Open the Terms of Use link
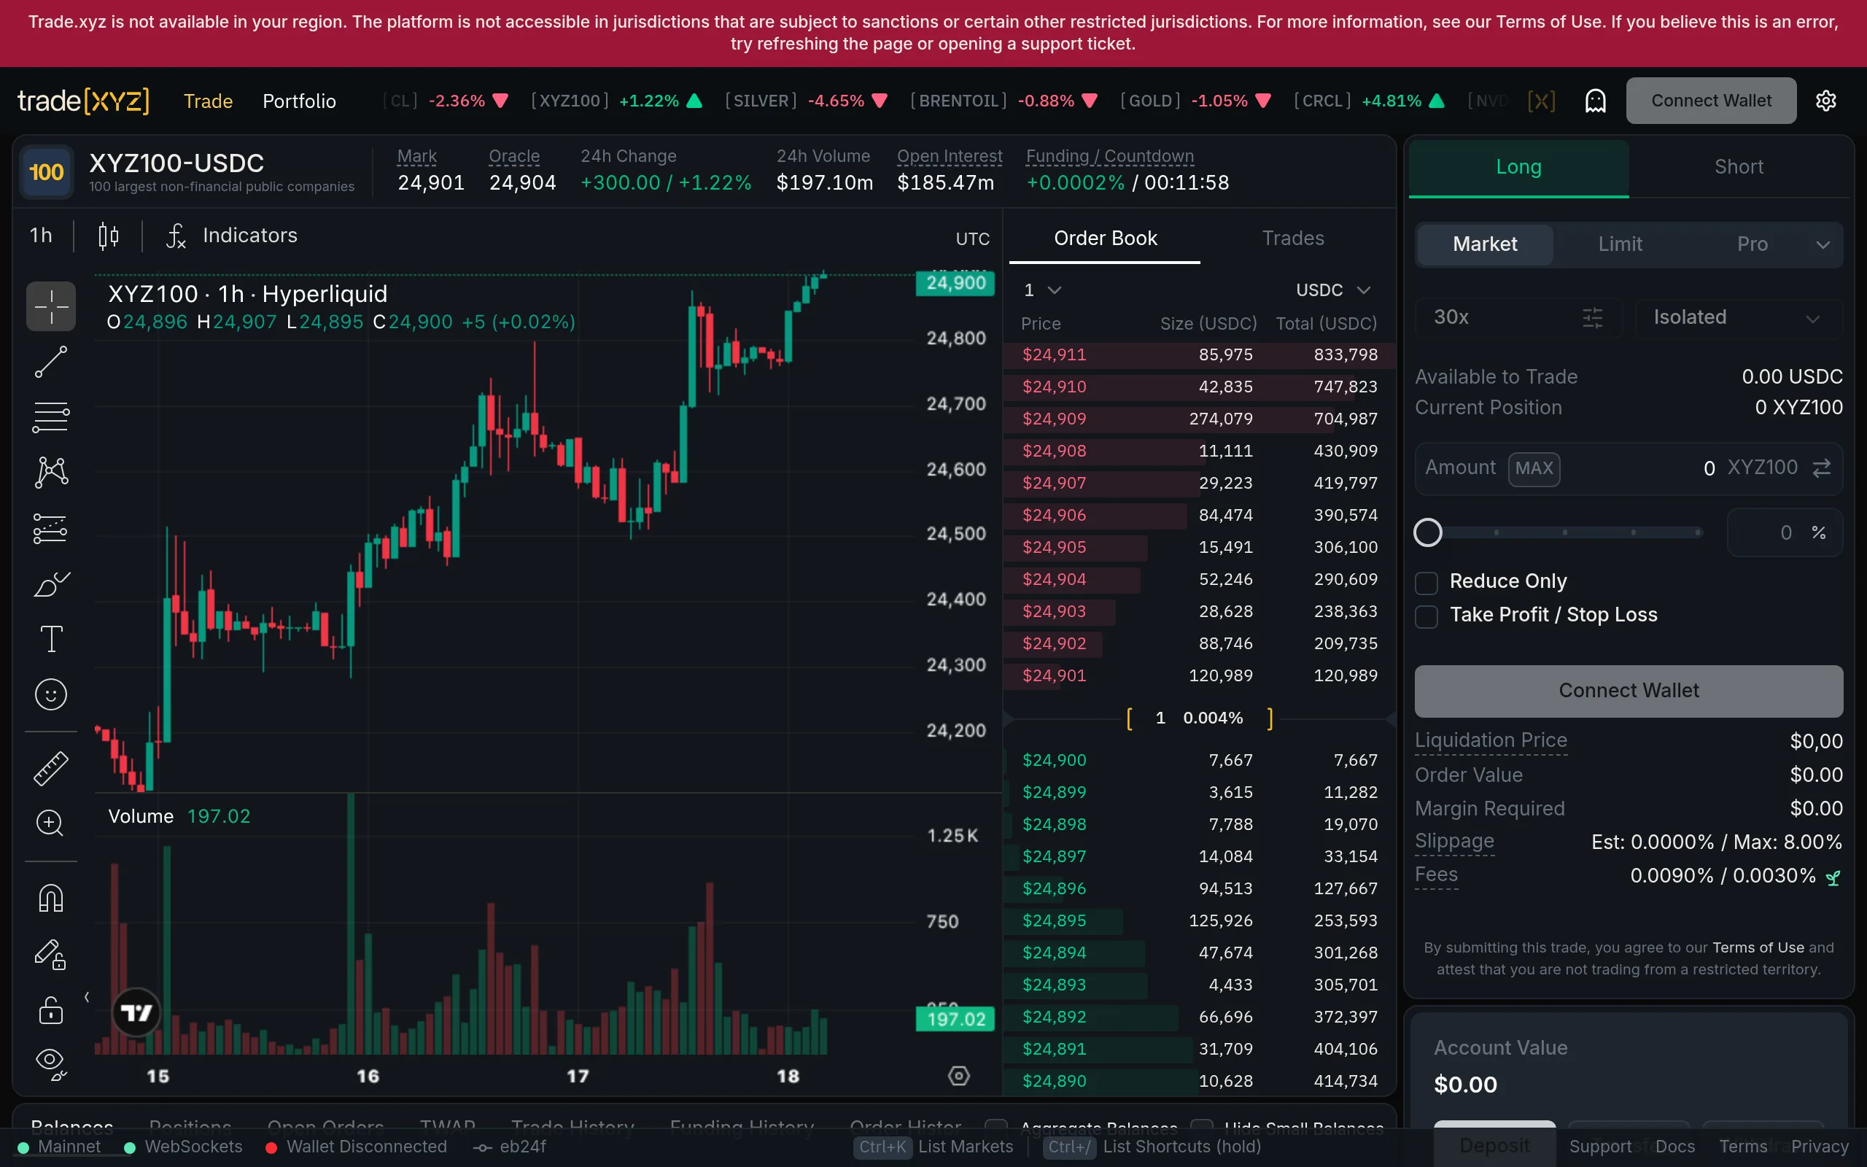 click(x=1758, y=947)
